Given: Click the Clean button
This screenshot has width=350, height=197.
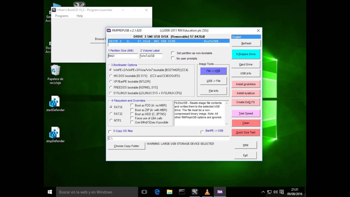Looking at the screenshot, I should [x=246, y=123].
